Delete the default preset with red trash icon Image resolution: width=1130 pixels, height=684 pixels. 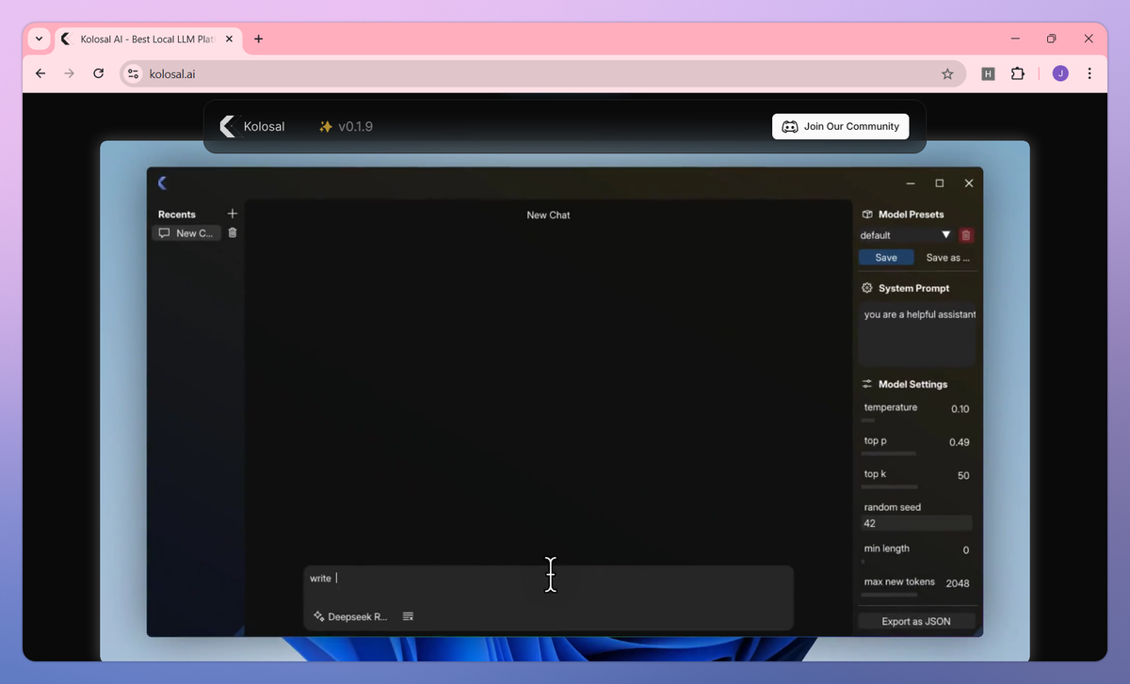pyautogui.click(x=966, y=235)
